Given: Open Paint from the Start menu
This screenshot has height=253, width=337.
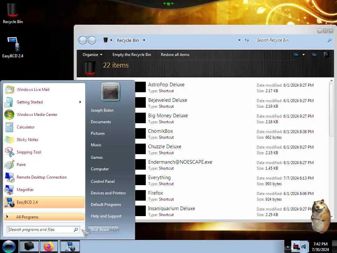Looking at the screenshot, I should point(44,165).
